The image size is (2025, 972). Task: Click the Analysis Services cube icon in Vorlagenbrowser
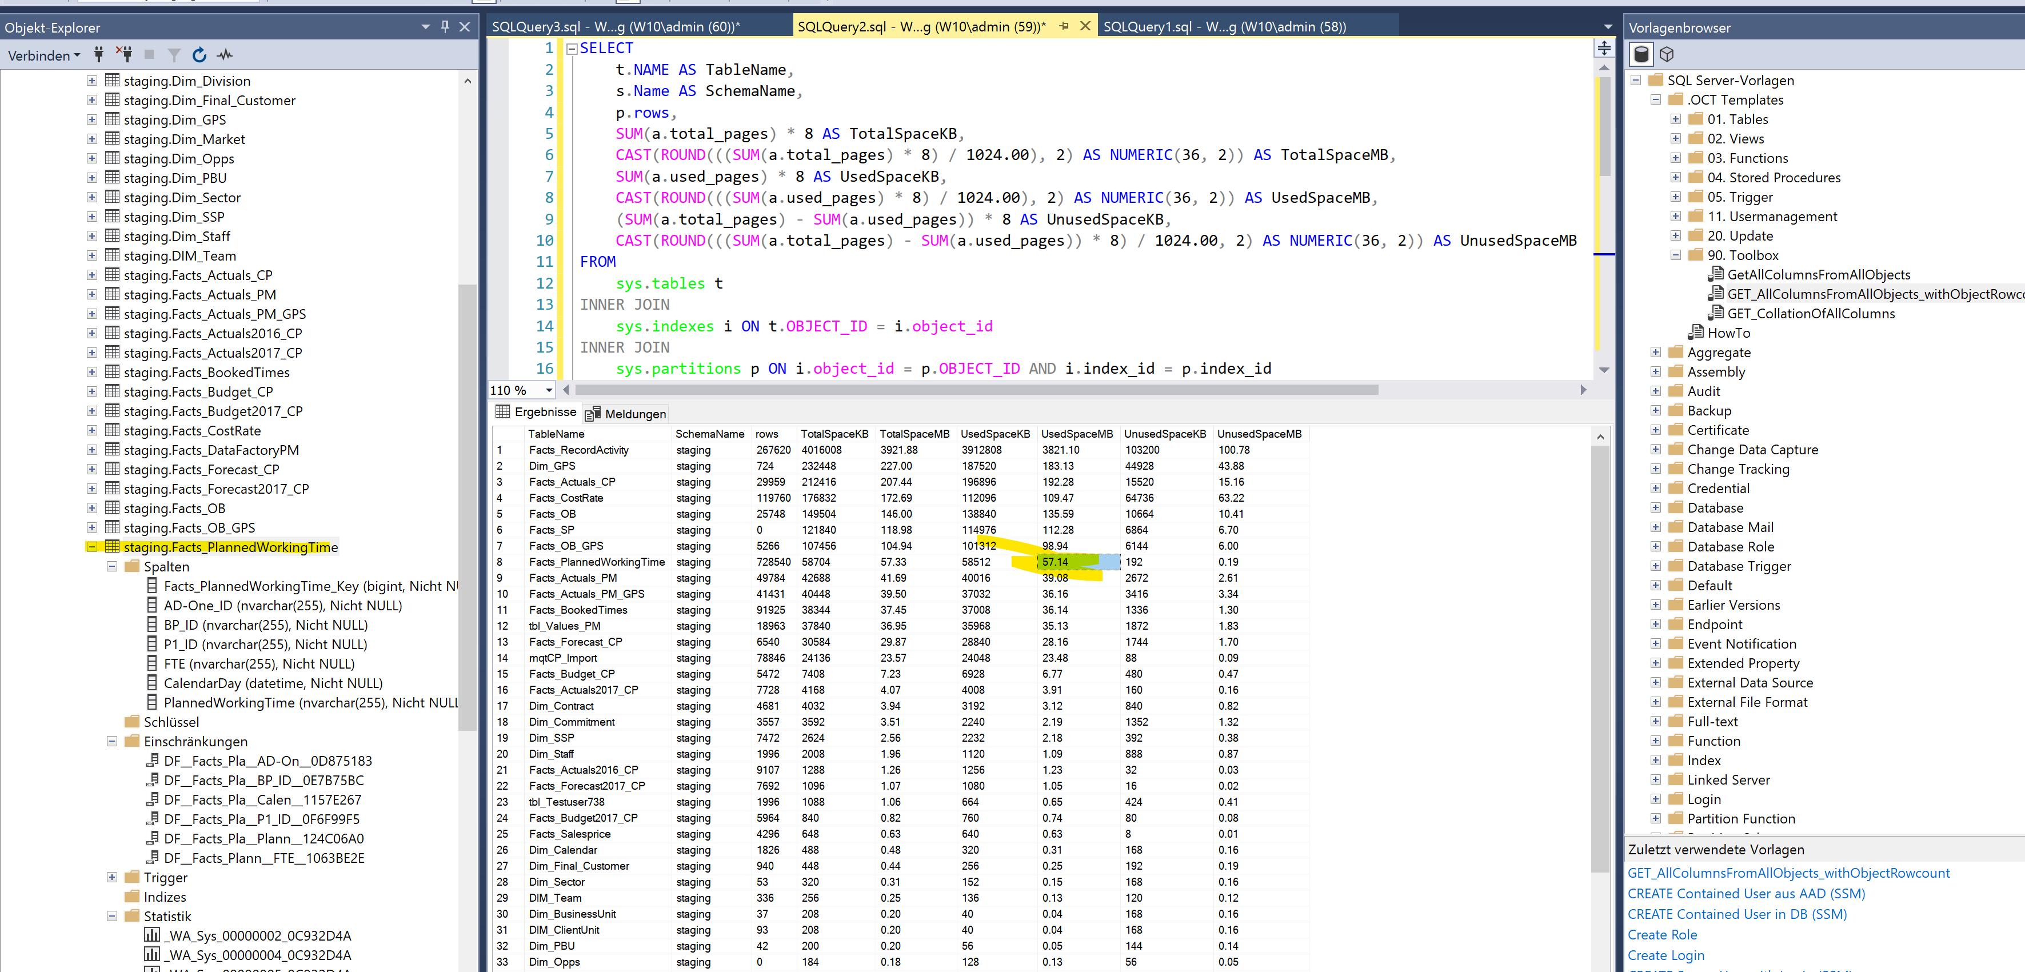coord(1667,54)
